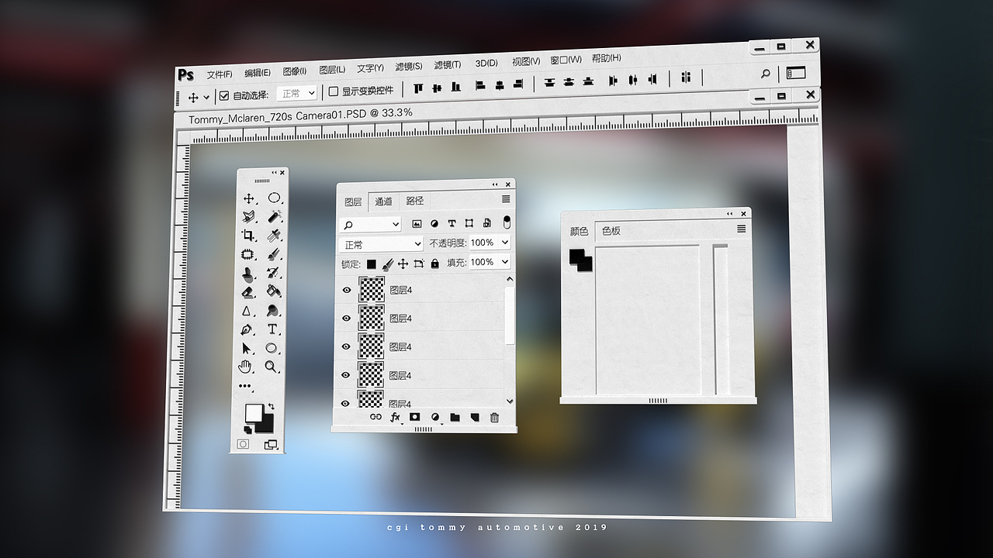Open the 编辑(E) menu
993x558 pixels.
(258, 73)
